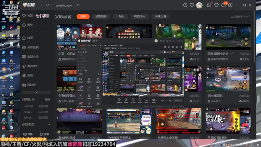Image resolution: width=261 pixels, height=147 pixels.
Task: Select the 萌妹忍者 tab
Action: click(x=160, y=16)
